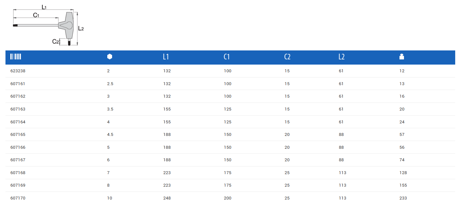
Task: Click the barcode icon in table header
Action: tap(16, 57)
